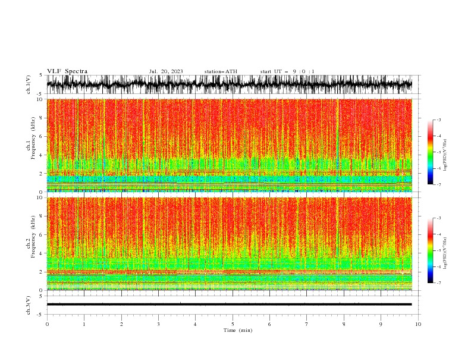Image resolution: width=471 pixels, height=364 pixels.
Task: Click the "-7" tick on the ch.1 colorbar
Action: (438, 185)
